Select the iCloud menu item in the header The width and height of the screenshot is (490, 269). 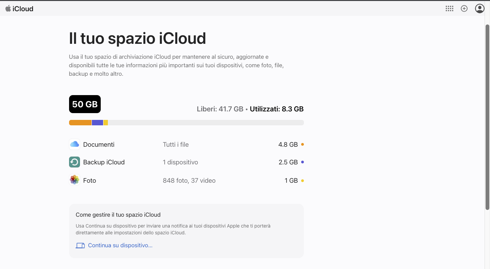(x=23, y=8)
